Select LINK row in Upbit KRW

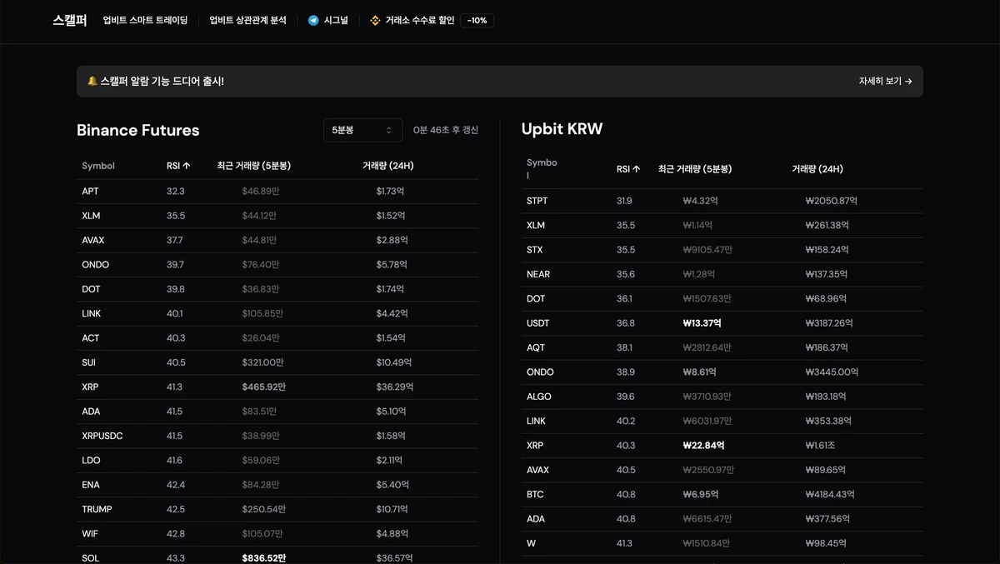(x=722, y=421)
